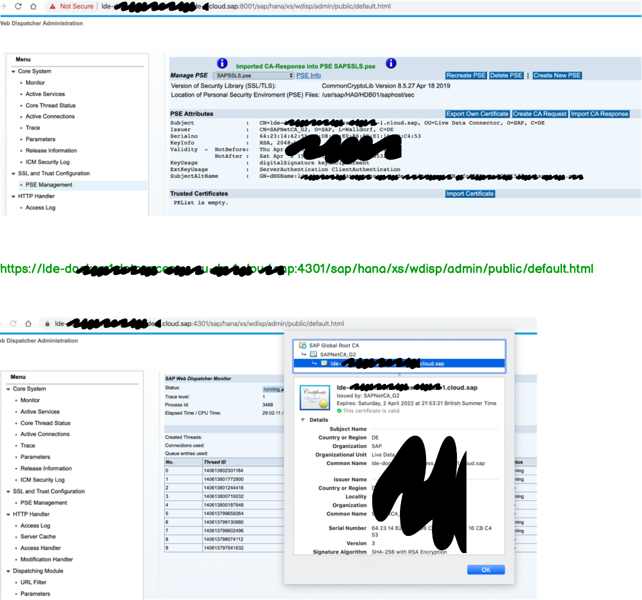Screen dimensions: 642x600
Task: Click the Import CA Response button
Action: [599, 114]
